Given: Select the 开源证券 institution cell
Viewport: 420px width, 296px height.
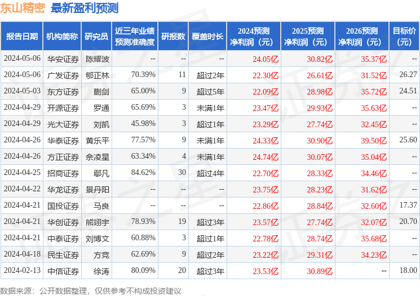Looking at the screenshot, I should (x=63, y=107).
